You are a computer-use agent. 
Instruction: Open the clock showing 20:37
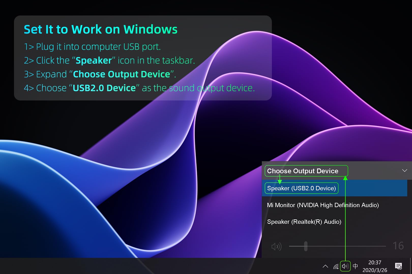click(375, 263)
